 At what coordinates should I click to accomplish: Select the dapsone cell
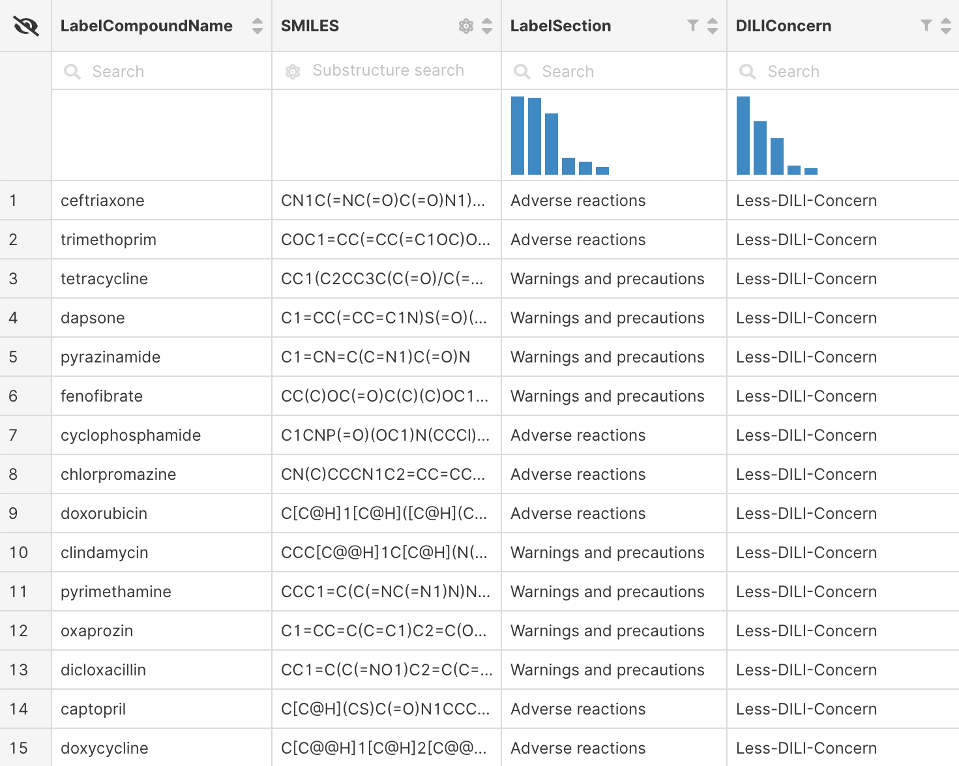(162, 317)
